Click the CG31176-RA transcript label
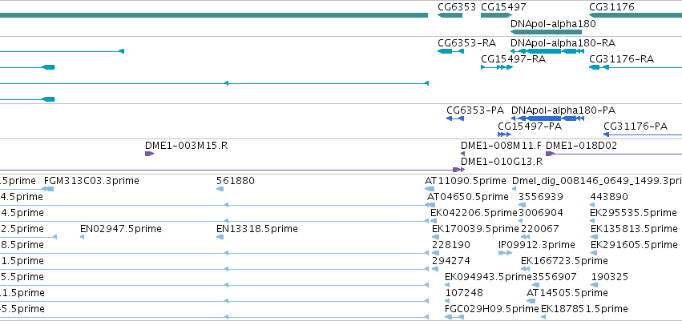The image size is (682, 321). (x=621, y=59)
